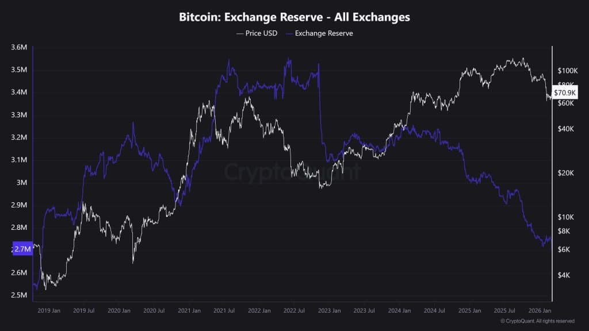Click the chart title Bitcoin: Exchange Reserve
Viewport: 589px width, 331px height.
click(251, 17)
